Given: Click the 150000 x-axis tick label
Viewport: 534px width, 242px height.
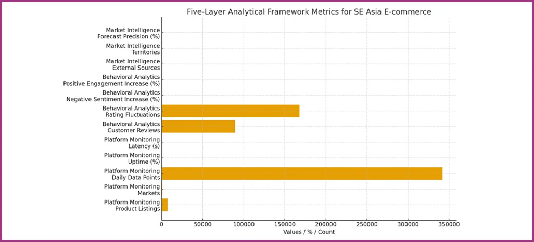Looking at the screenshot, I should click(x=285, y=224).
